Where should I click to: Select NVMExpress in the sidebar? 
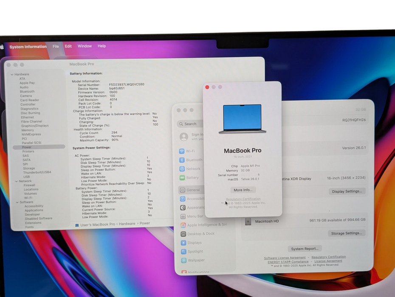pyautogui.click(x=31, y=134)
